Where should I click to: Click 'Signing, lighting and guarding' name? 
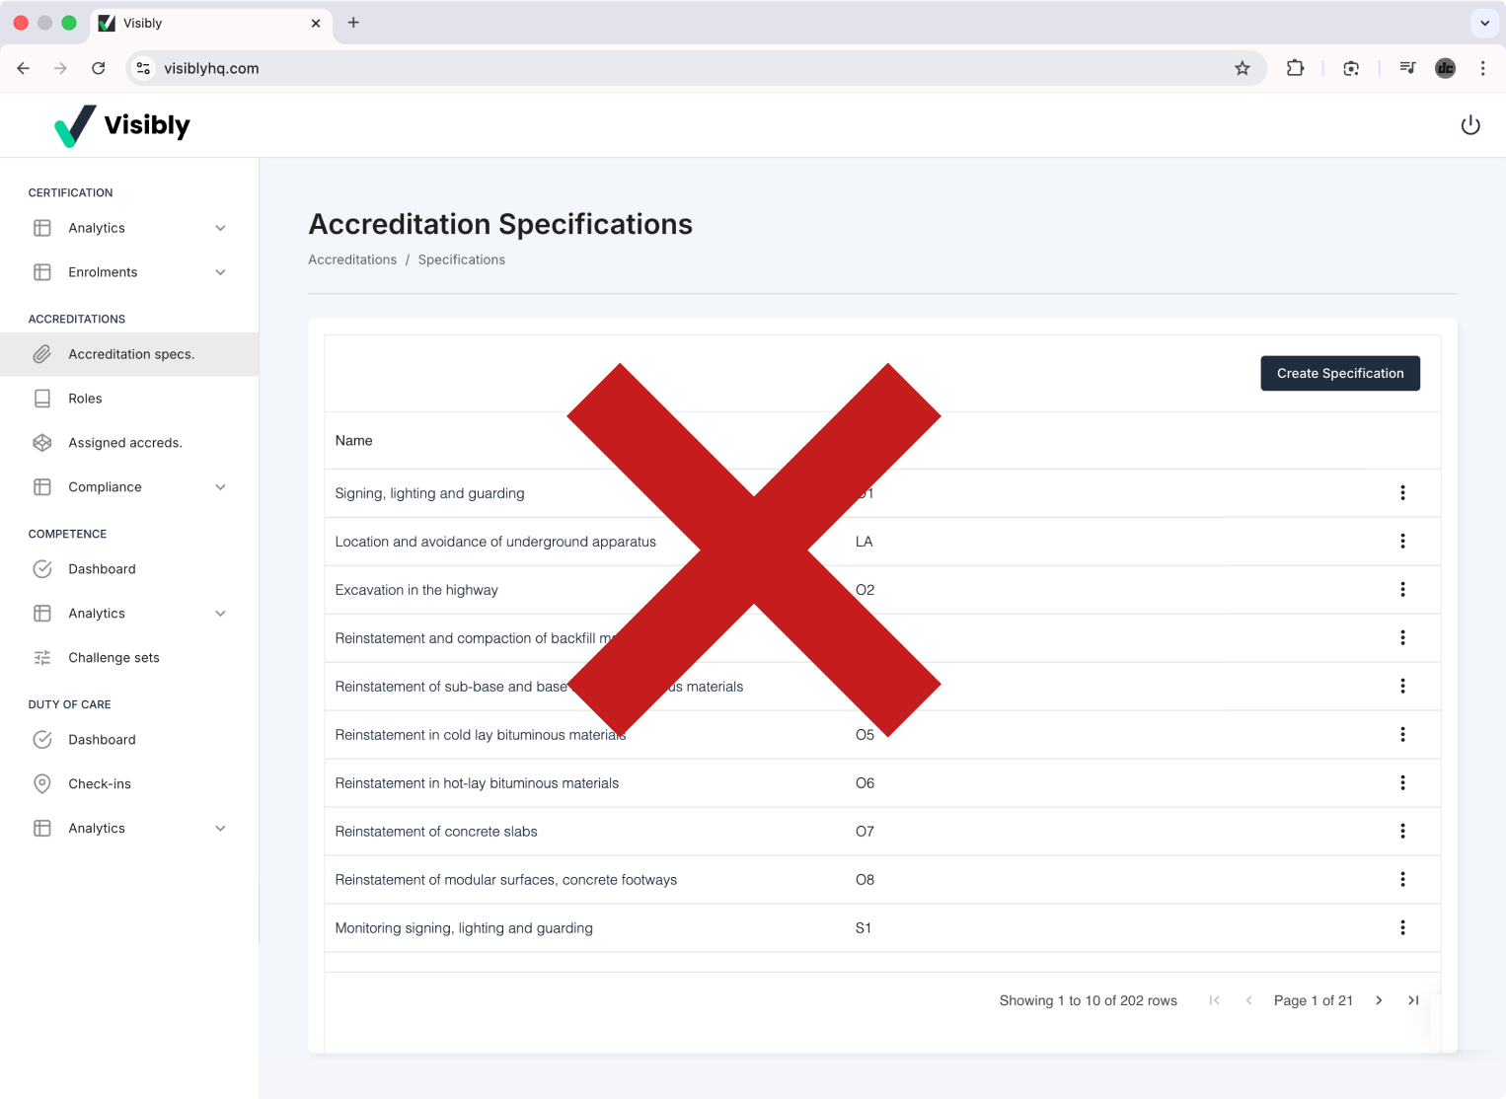click(x=429, y=493)
